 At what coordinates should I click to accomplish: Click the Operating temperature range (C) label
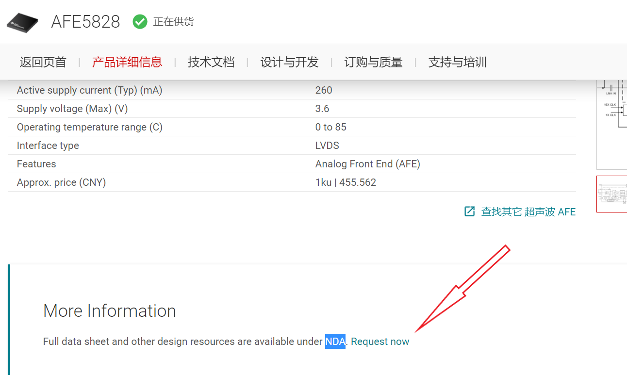click(90, 127)
